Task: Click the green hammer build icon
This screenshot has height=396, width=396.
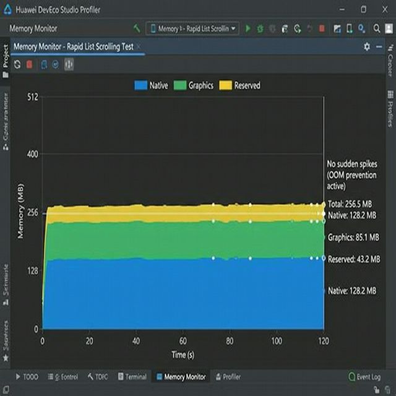Action: click(x=137, y=28)
